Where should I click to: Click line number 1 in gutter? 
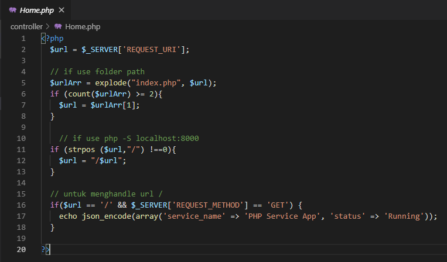[x=23, y=39]
